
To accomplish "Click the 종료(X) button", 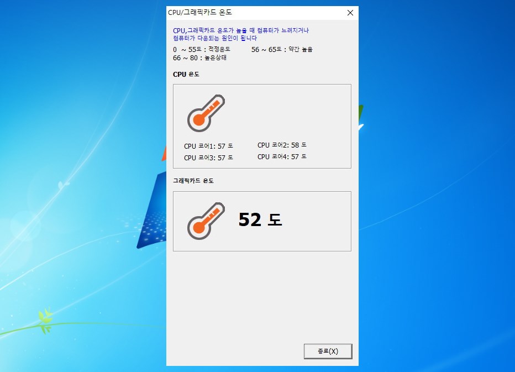I will coord(328,352).
